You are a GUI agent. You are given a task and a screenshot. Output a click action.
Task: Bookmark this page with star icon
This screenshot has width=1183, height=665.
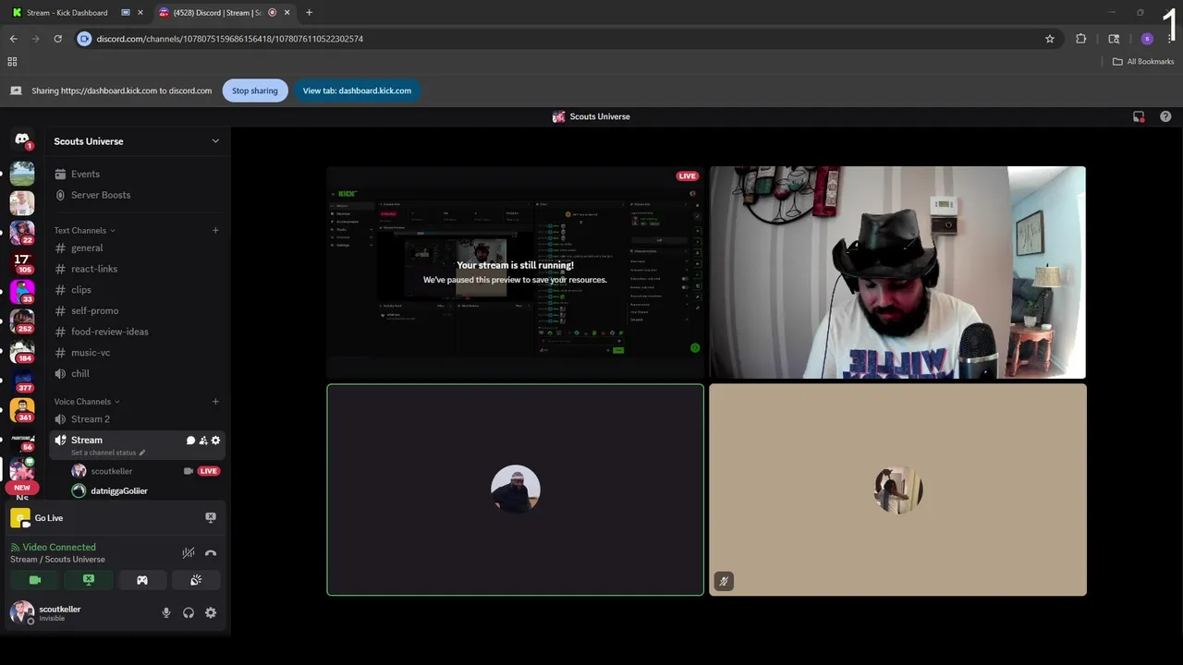click(x=1050, y=39)
